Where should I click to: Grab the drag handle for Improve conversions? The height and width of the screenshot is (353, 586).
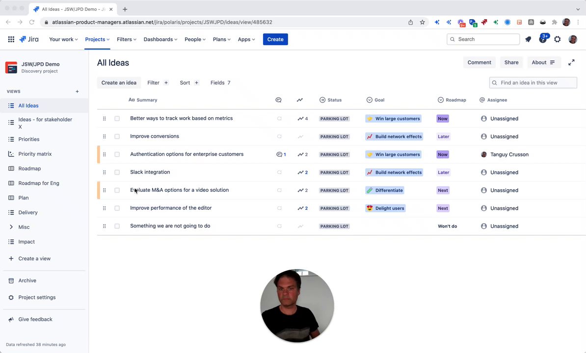(104, 136)
